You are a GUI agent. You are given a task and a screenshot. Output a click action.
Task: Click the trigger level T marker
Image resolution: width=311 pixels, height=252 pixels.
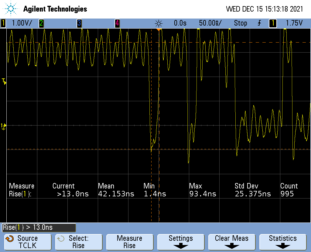[x=4, y=81]
